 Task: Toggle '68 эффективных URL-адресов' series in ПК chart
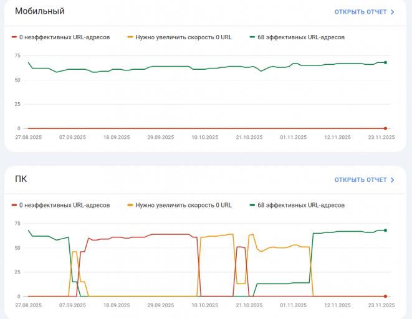coord(301,205)
